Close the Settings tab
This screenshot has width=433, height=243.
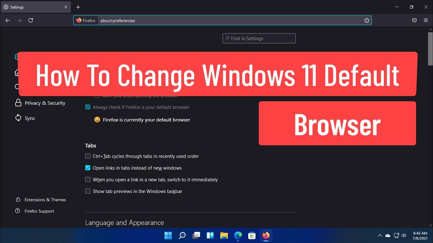tap(66, 7)
